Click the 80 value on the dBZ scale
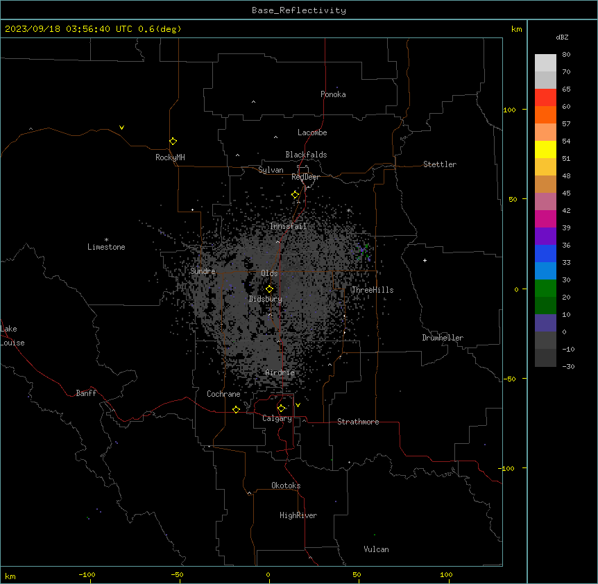598x584 pixels. point(566,55)
